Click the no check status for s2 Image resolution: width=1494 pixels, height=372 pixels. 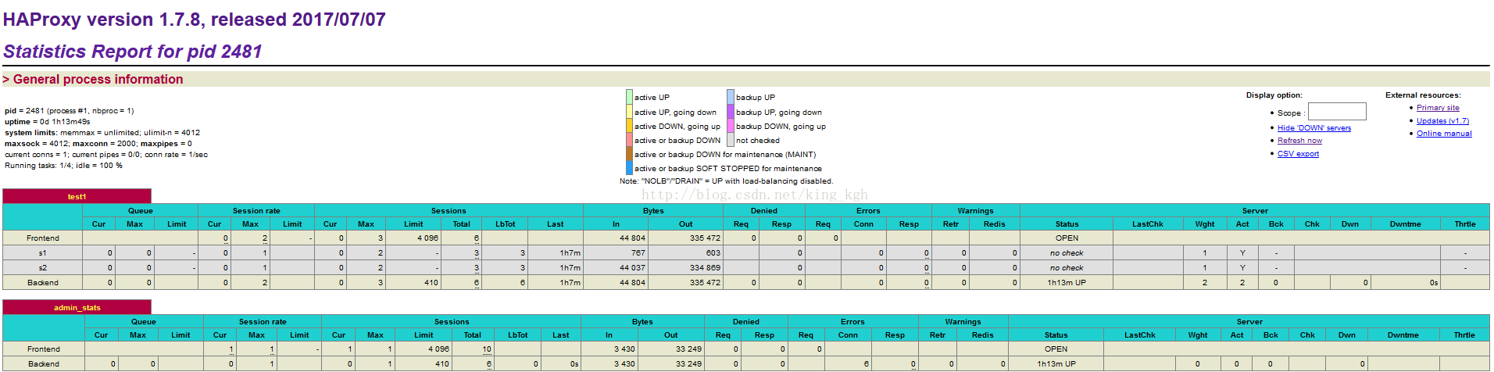(1067, 268)
